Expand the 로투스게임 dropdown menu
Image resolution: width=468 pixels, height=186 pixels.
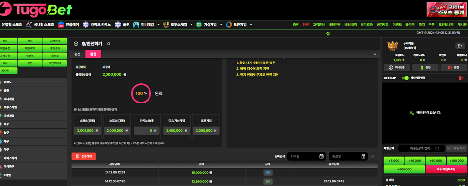191,25
